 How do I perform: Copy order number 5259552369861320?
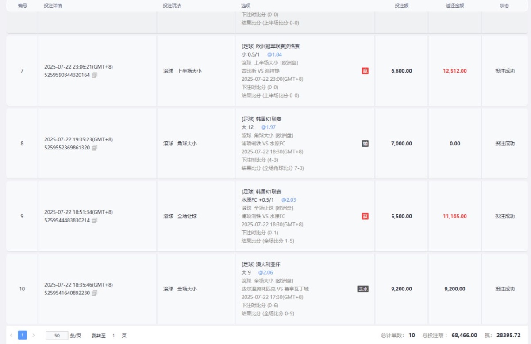click(95, 148)
